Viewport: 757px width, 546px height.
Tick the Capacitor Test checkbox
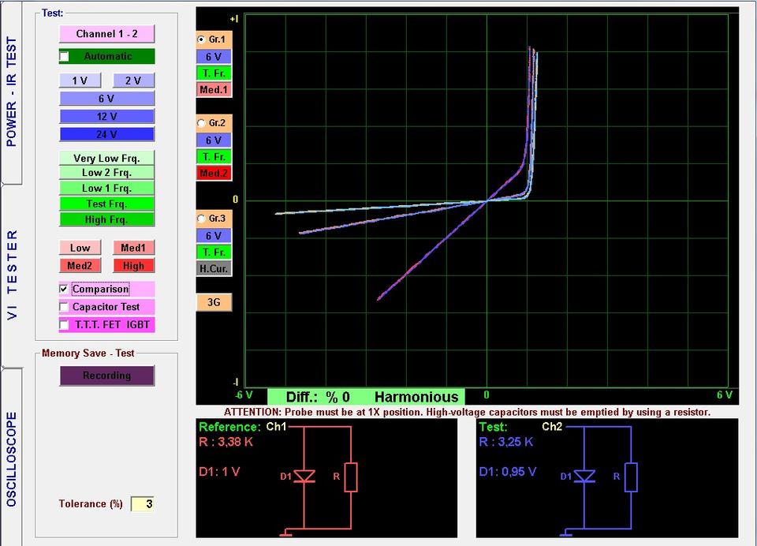(x=64, y=307)
